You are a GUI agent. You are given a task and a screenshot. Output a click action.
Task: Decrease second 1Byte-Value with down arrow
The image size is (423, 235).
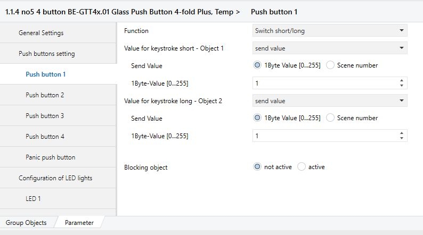tap(401, 138)
